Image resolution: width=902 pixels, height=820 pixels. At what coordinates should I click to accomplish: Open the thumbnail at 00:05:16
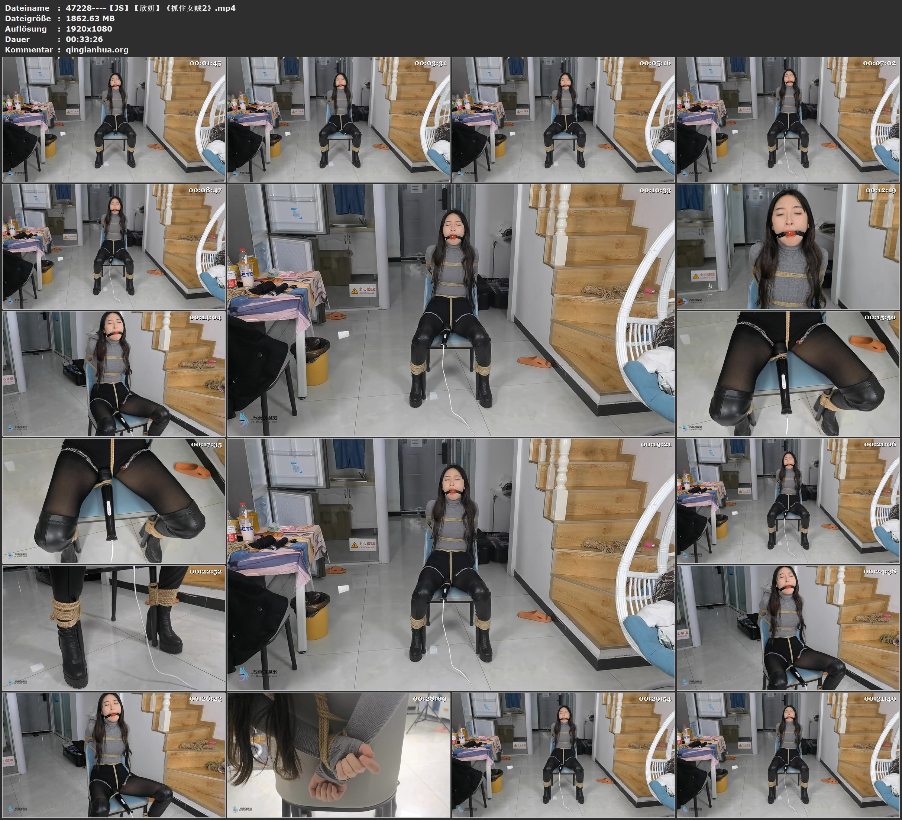coord(563,120)
